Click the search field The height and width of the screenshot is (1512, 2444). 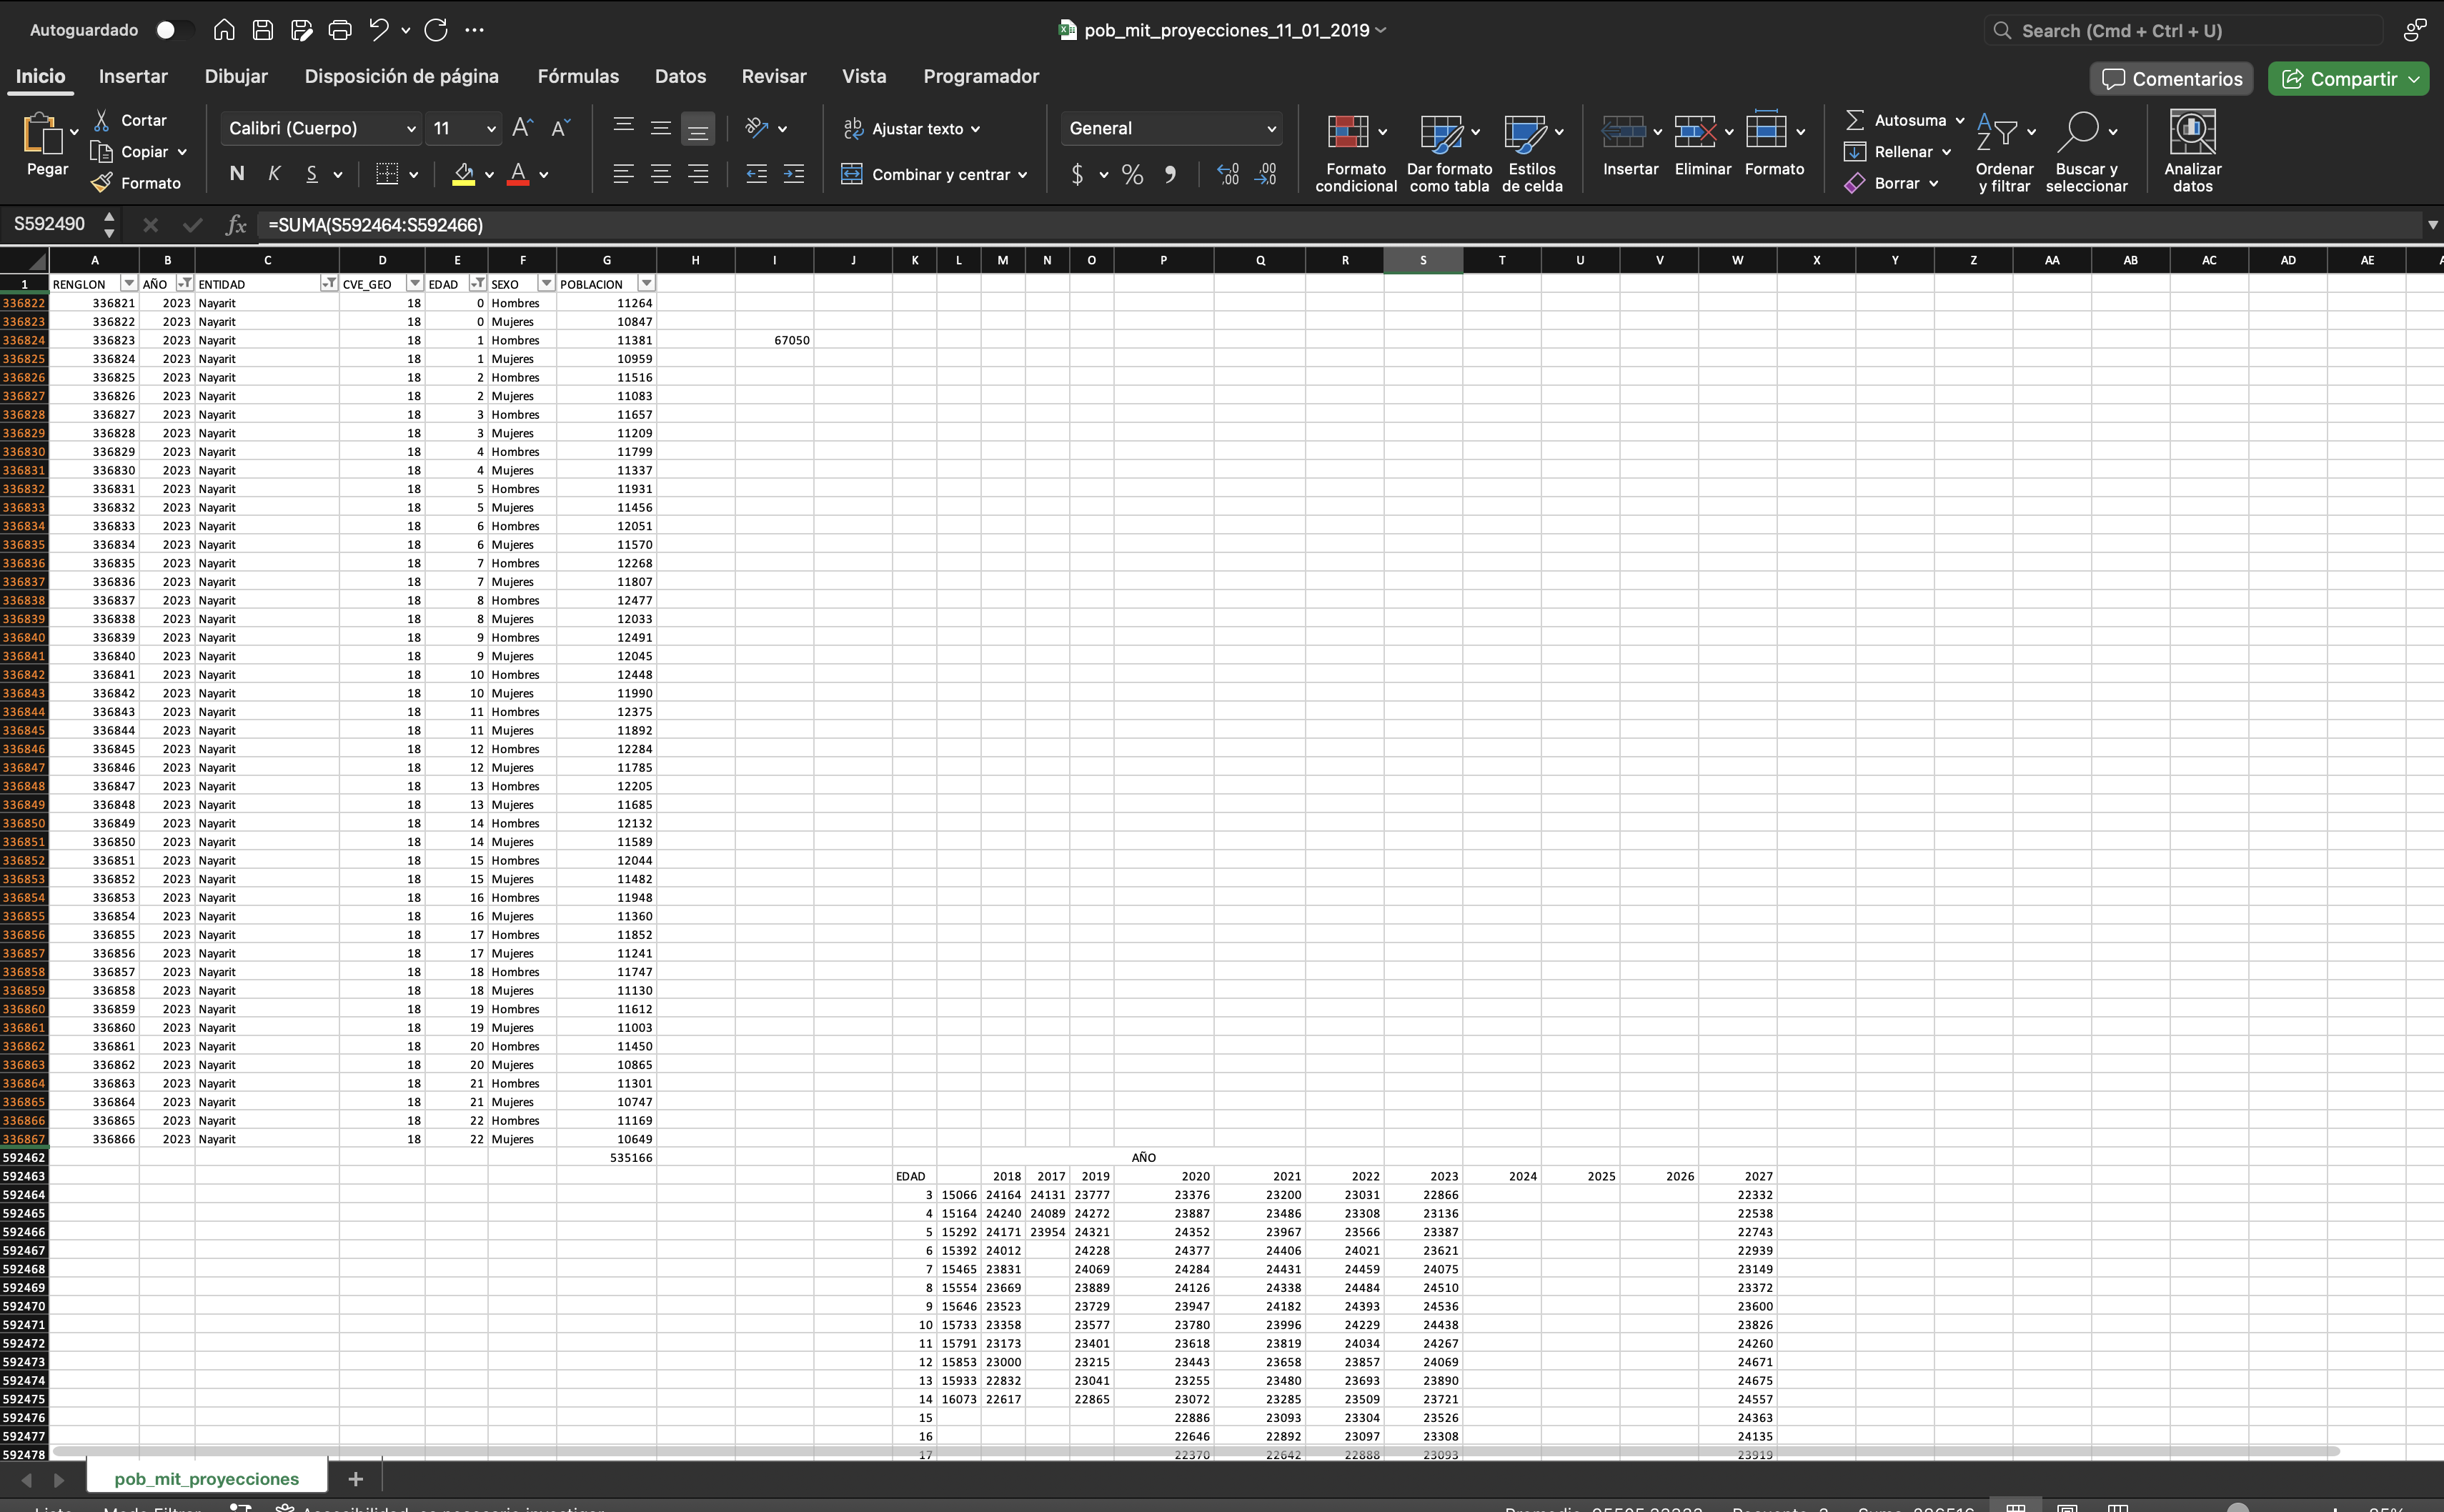tap(2184, 31)
